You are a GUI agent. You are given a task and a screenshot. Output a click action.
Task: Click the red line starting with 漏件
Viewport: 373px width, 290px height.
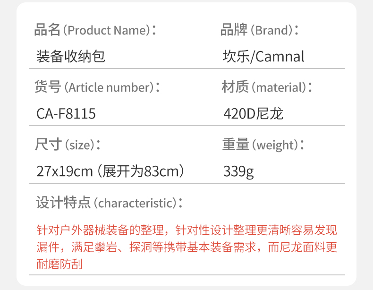(186, 247)
